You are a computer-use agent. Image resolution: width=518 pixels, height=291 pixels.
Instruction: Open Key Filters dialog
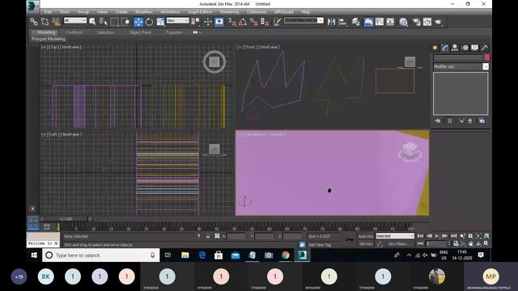pos(398,244)
